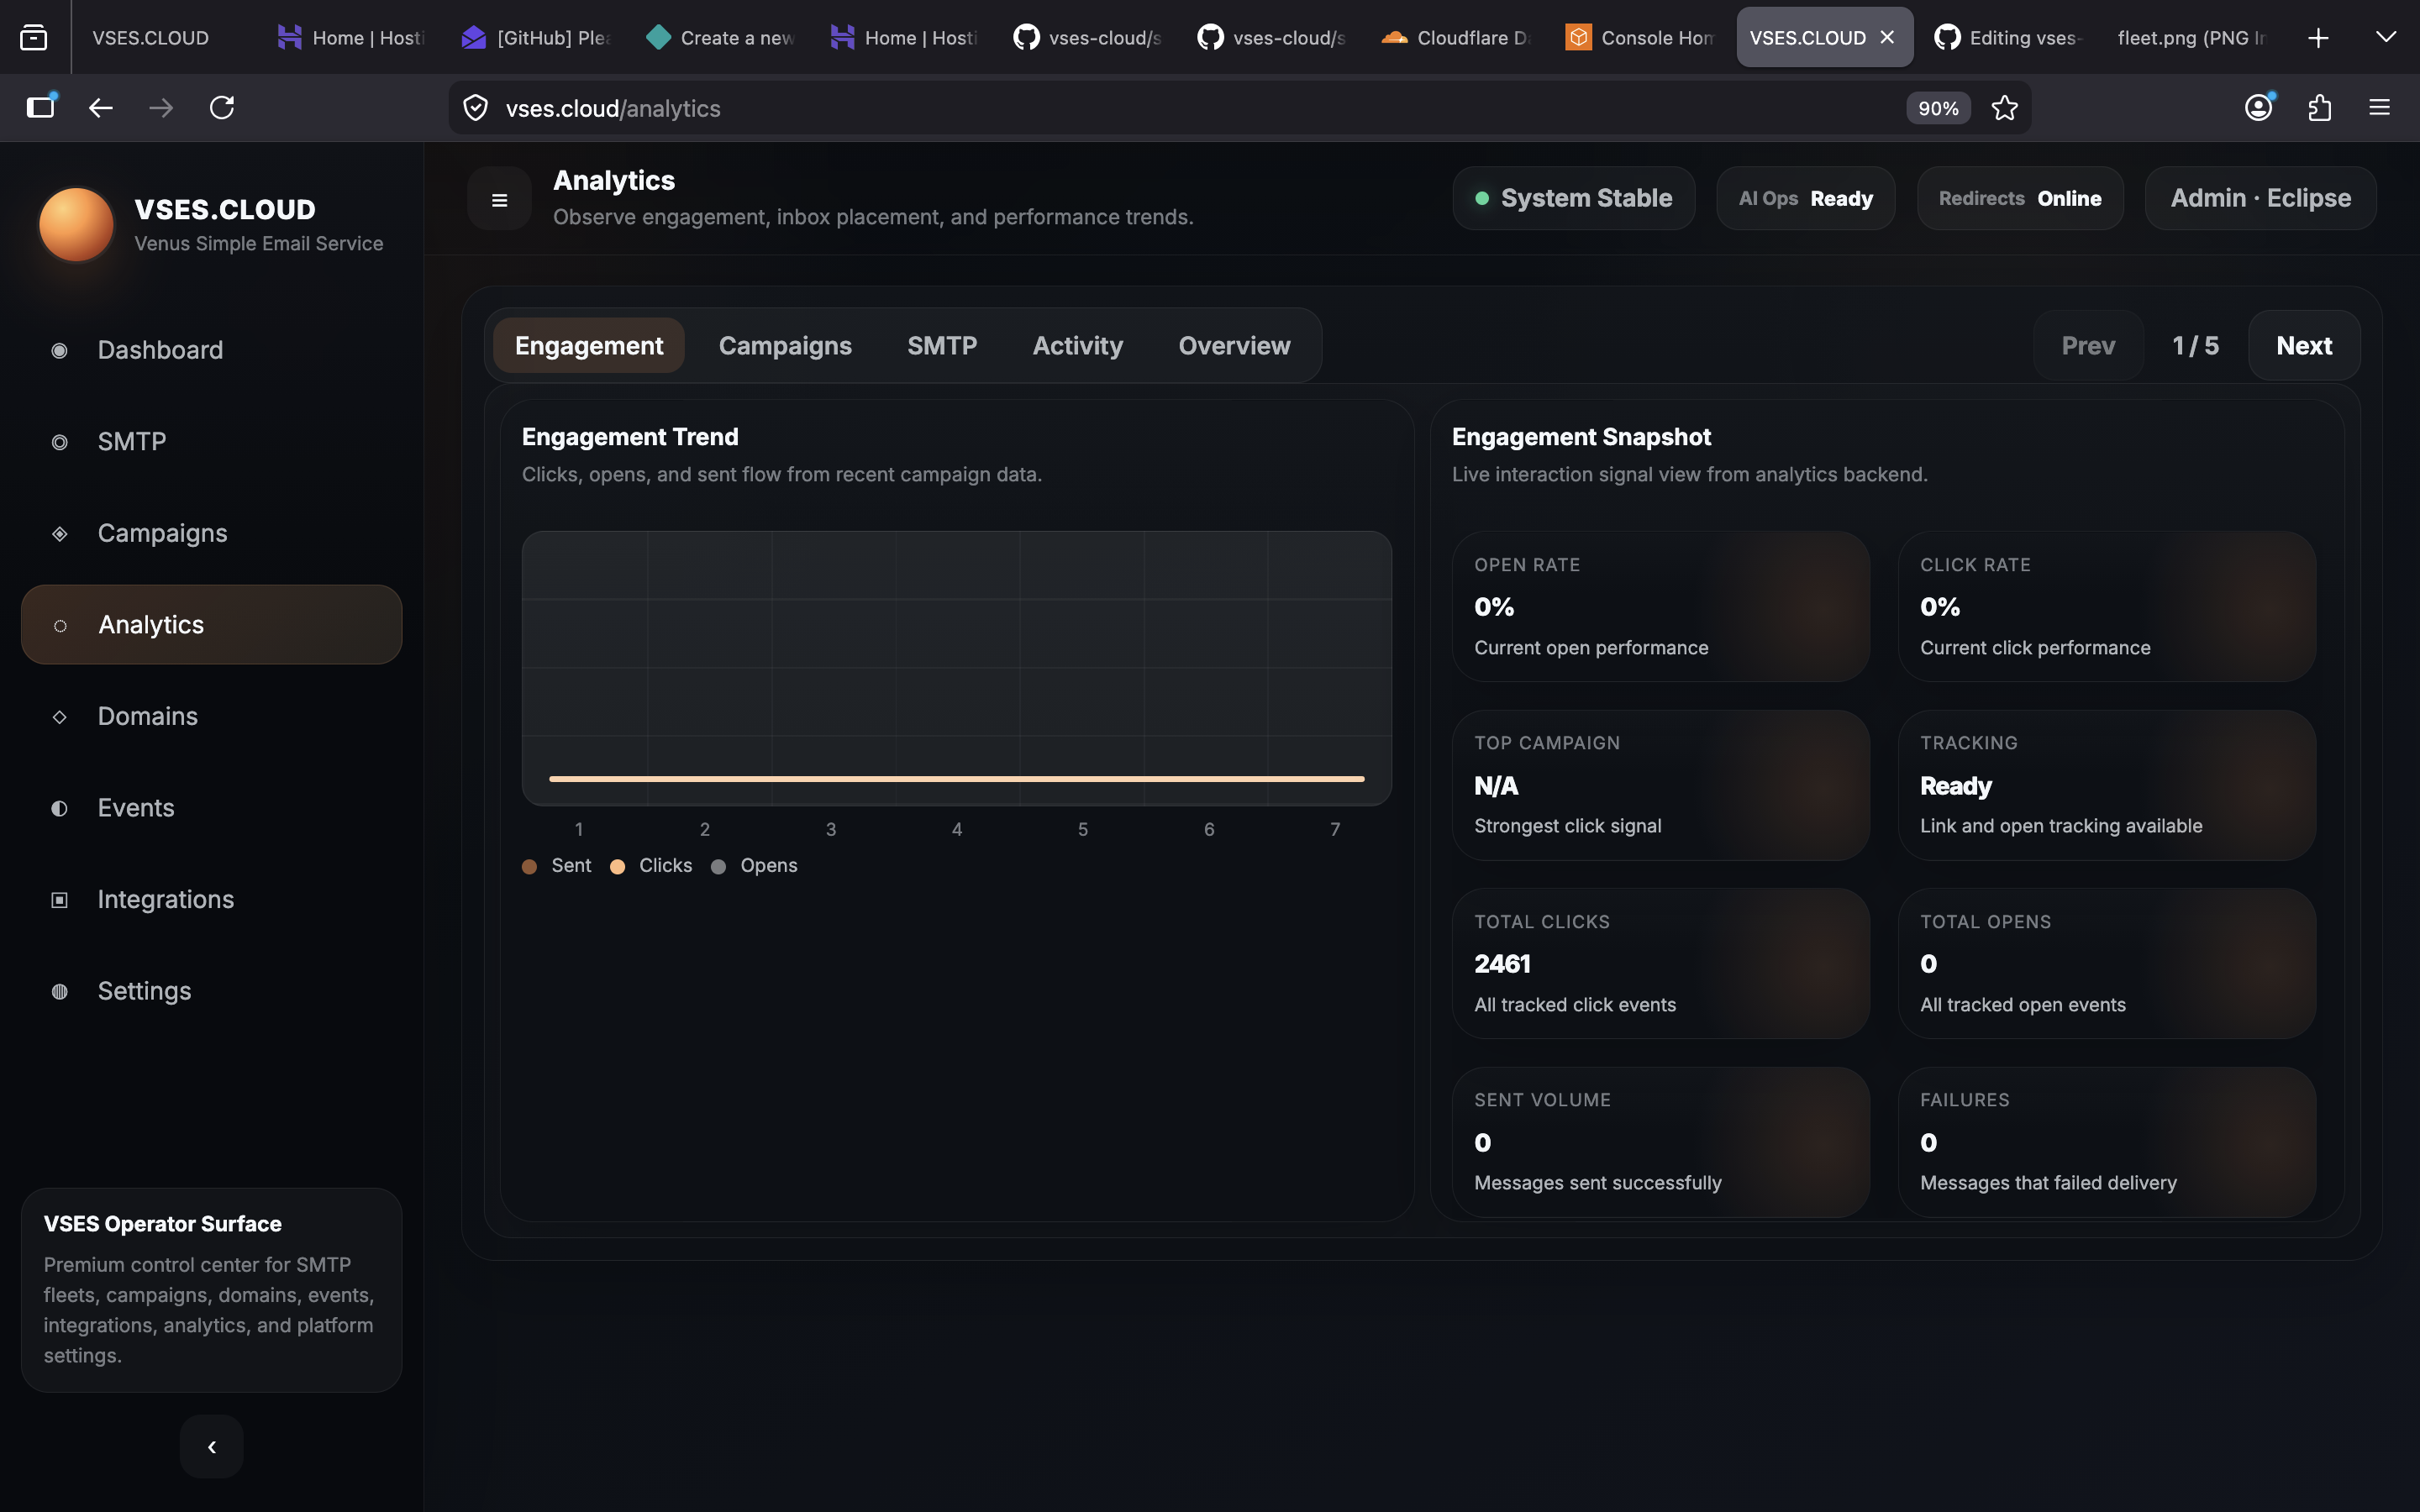Screen dimensions: 2420x1512
Task: Open the browser extensions puzzle icon
Action: [x=2319, y=108]
